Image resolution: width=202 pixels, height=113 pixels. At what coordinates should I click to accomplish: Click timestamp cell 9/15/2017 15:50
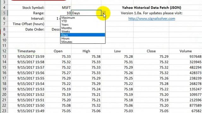(x=27, y=105)
